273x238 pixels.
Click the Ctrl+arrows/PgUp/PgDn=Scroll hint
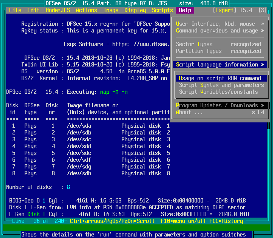(x=112, y=221)
